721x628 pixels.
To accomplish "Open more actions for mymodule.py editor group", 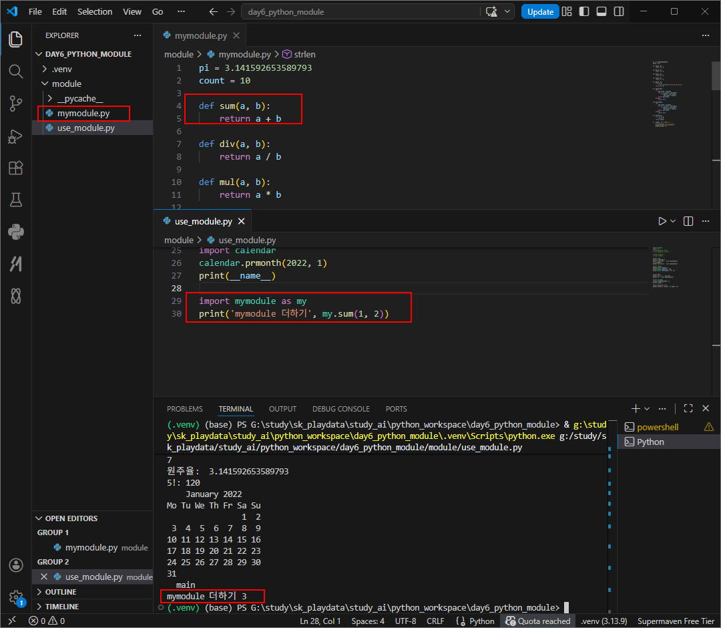I will tap(706, 35).
